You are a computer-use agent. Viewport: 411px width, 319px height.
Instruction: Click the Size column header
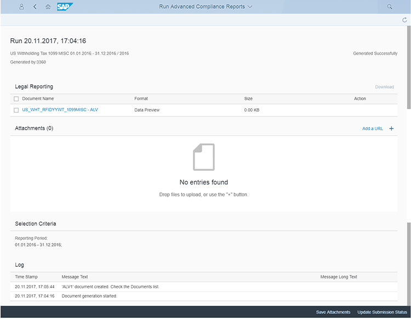[x=248, y=98]
